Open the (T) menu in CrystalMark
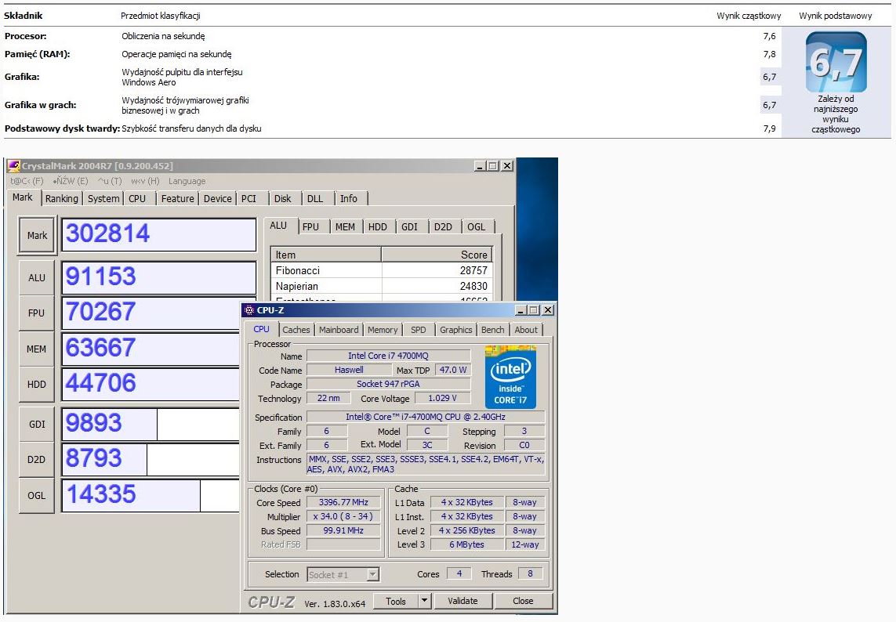The height and width of the screenshot is (622, 896). coord(110,181)
